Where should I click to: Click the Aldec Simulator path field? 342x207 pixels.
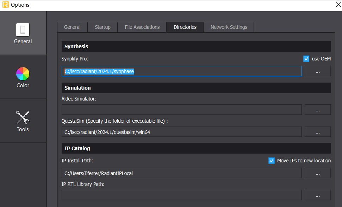coord(182,110)
